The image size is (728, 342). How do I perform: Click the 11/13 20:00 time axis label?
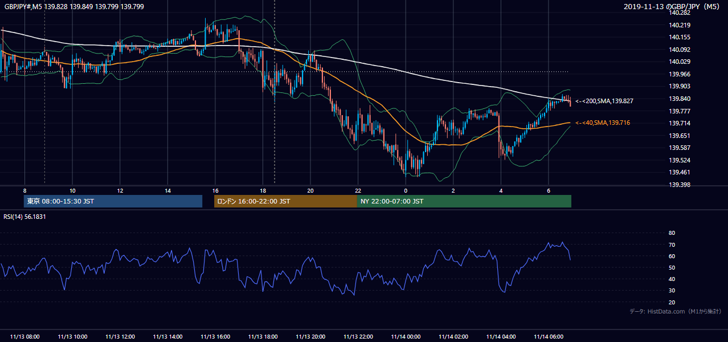(310, 337)
